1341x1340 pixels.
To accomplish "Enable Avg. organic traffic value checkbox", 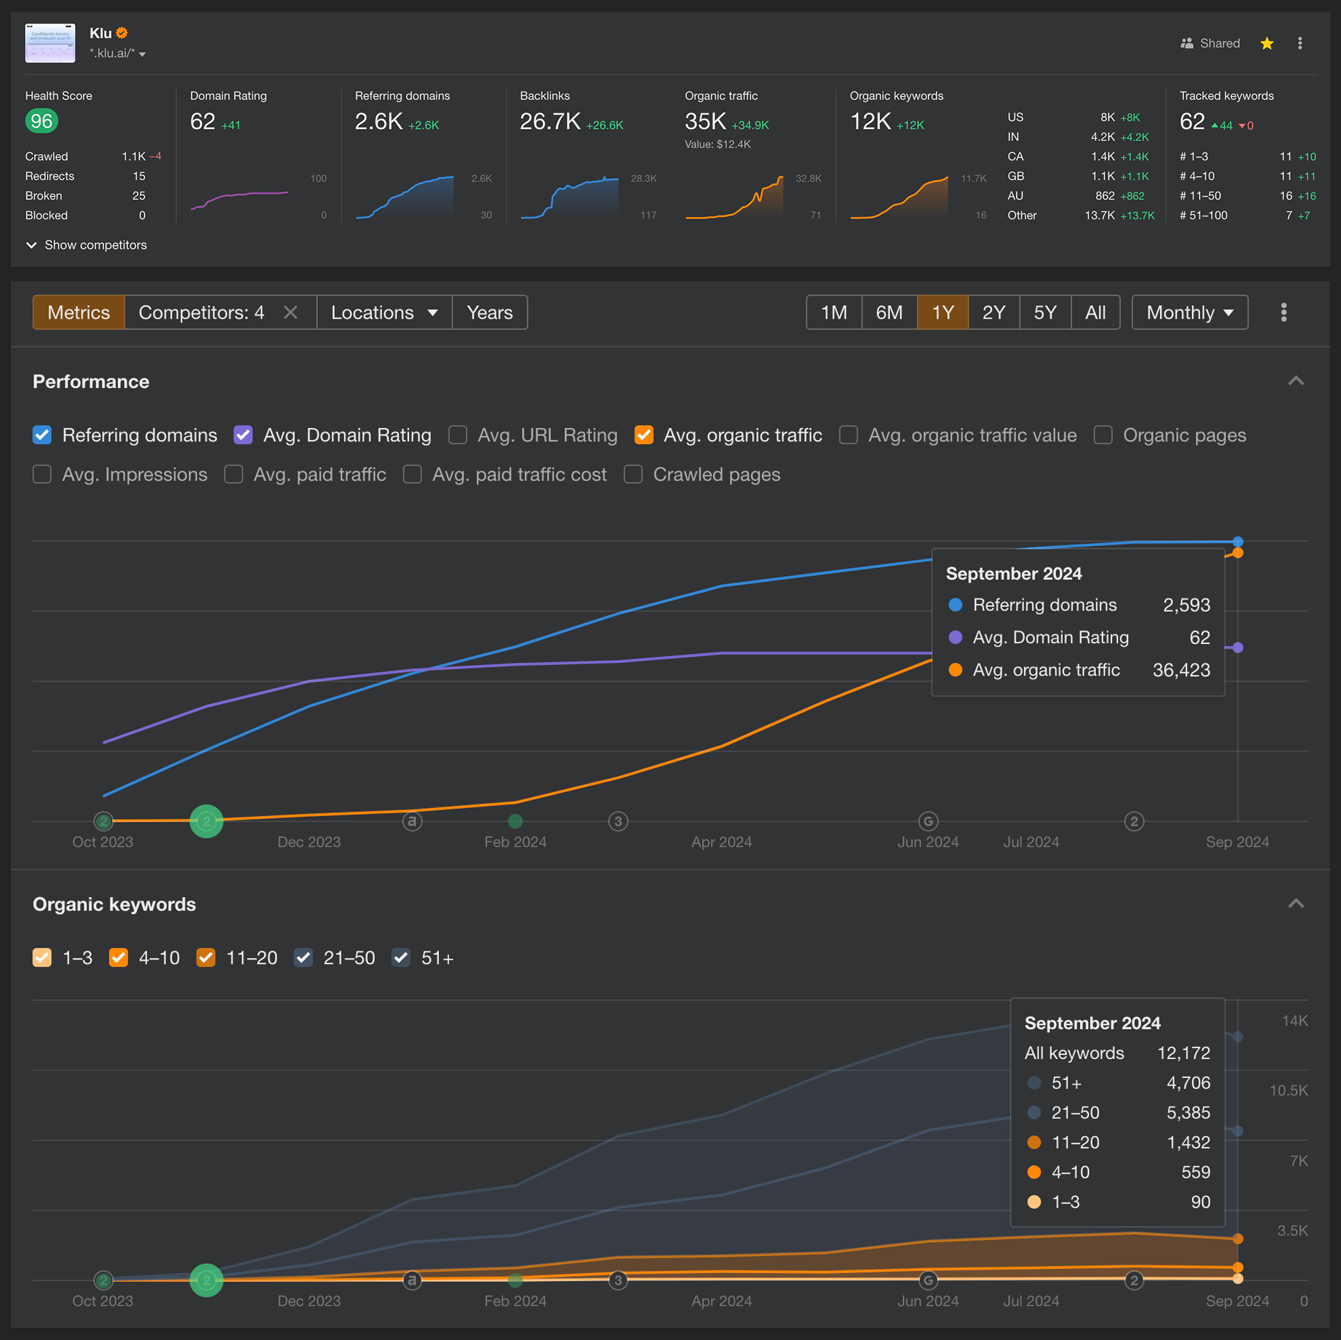I will pyautogui.click(x=848, y=435).
